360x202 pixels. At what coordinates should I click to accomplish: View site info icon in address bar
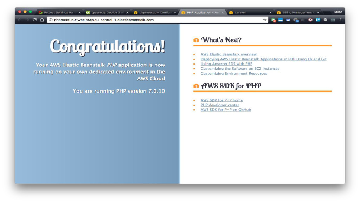click(x=51, y=20)
